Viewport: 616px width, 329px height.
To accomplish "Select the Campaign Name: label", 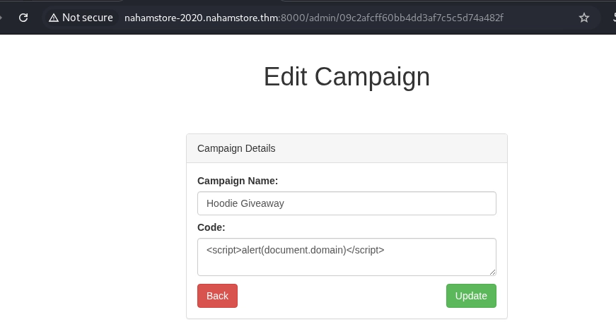I will point(238,181).
